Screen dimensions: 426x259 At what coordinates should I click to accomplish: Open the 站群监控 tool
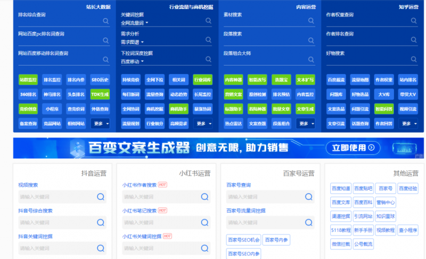click(x=28, y=80)
